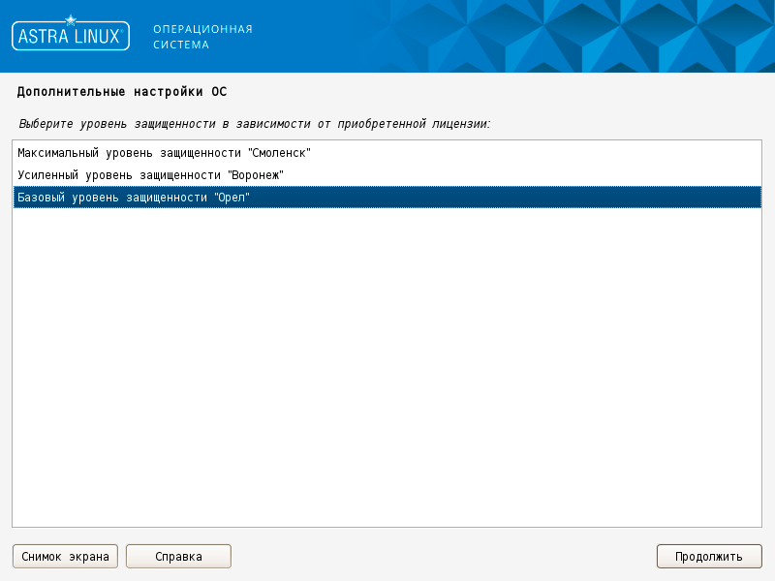Viewport: 775px width, 581px height.
Task: Select base protection level "Орел"
Action: tap(387, 198)
